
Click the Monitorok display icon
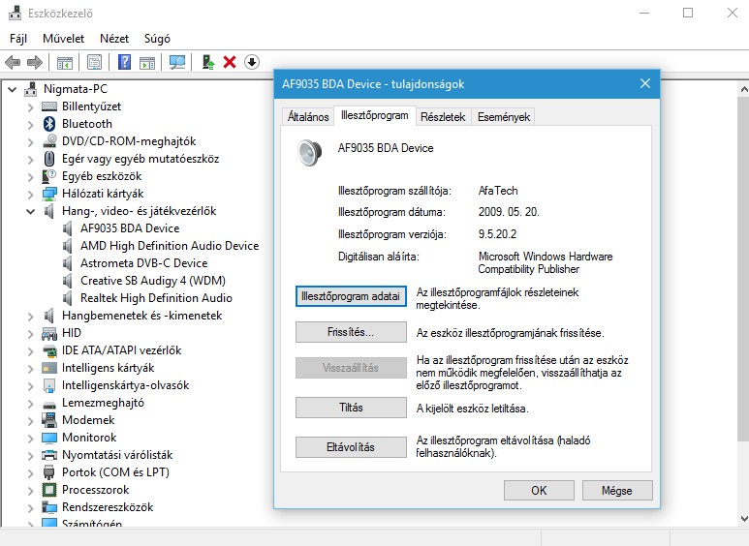click(49, 438)
